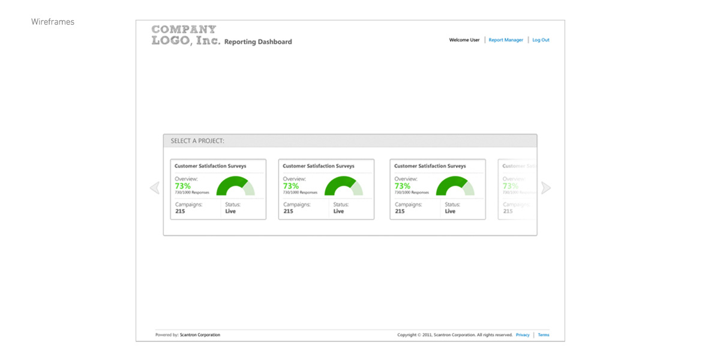Click the Log Out link
The height and width of the screenshot is (360, 702).
point(541,40)
